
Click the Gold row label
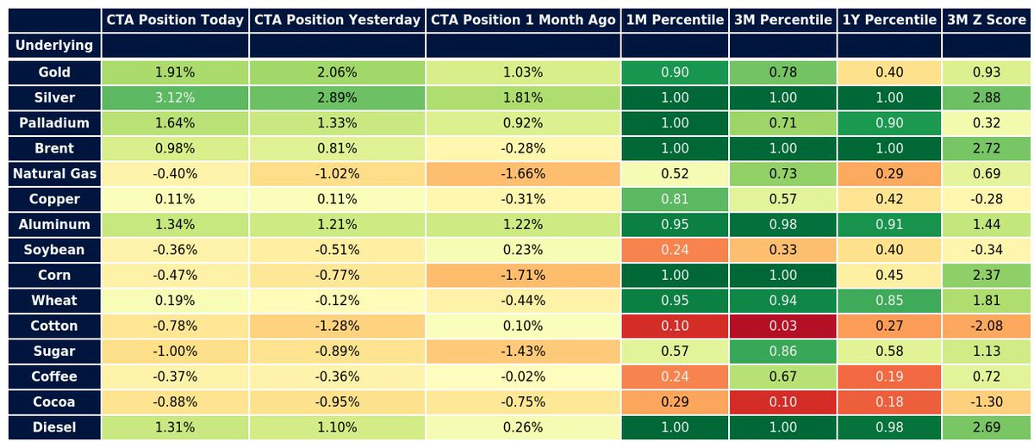pos(54,72)
